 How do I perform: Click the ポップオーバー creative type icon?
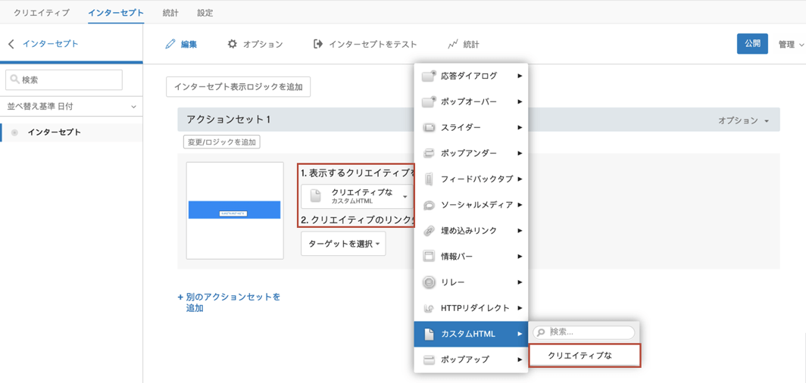click(x=429, y=101)
